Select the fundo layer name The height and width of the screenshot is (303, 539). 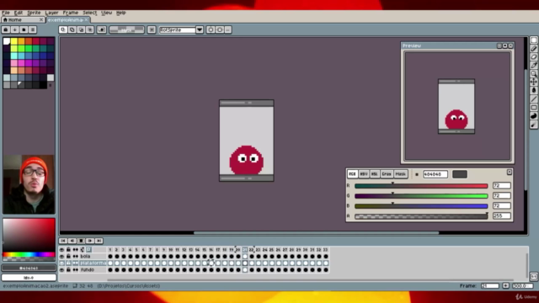(88, 270)
